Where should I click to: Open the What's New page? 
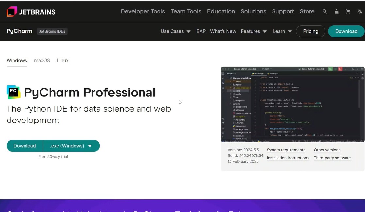click(223, 31)
